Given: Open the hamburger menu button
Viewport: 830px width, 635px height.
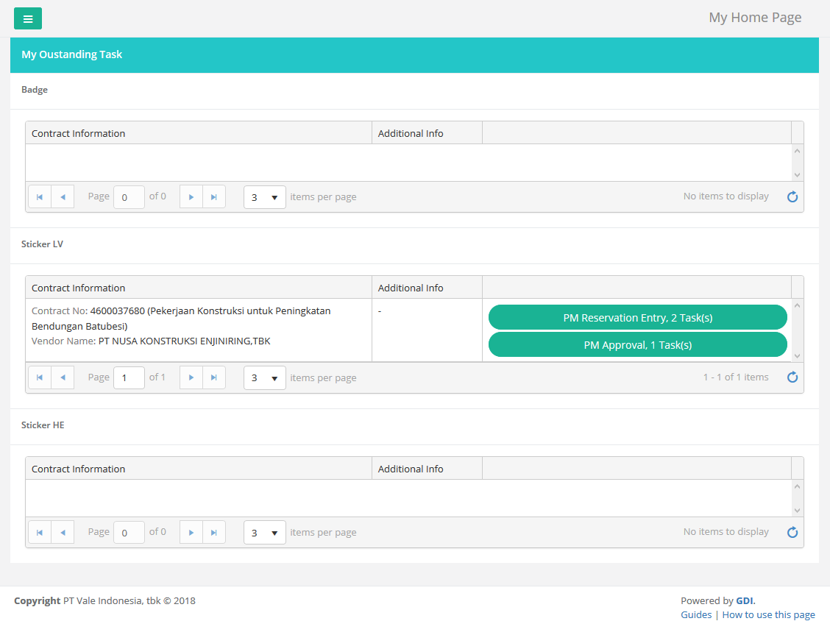Looking at the screenshot, I should 28,18.
